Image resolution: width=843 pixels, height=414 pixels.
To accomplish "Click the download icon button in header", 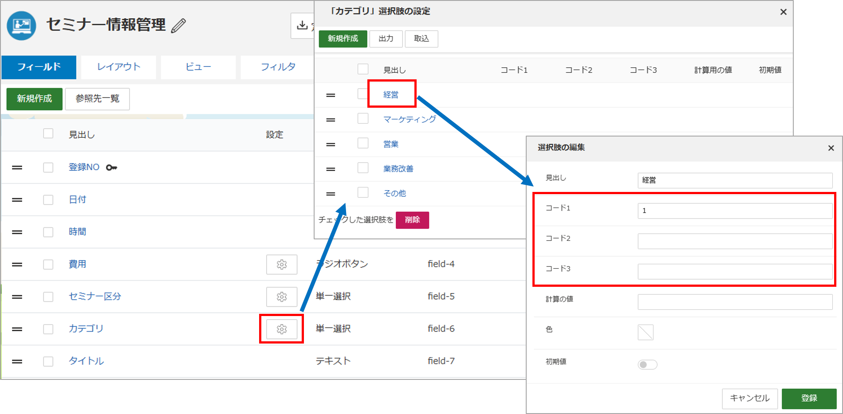I will coord(302,25).
